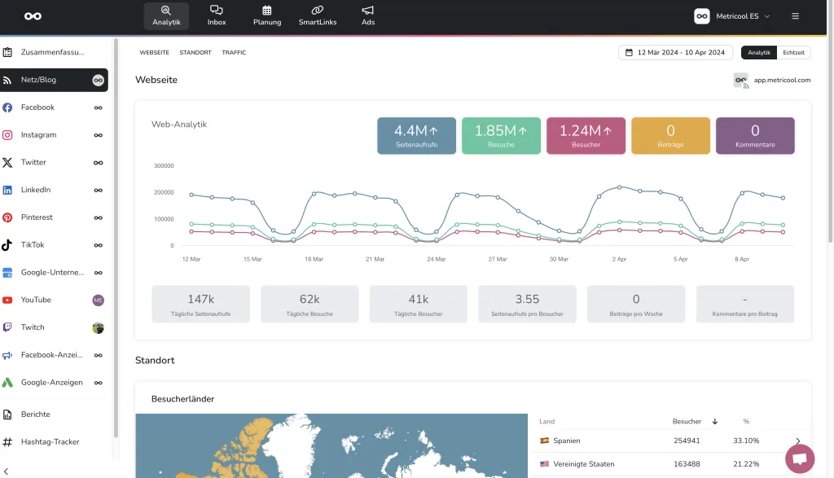Open the chat support bubble

coord(799,458)
